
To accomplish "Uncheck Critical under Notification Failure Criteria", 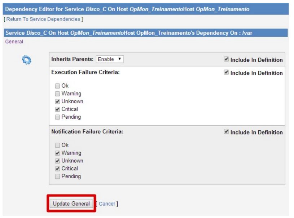I will (57, 169).
